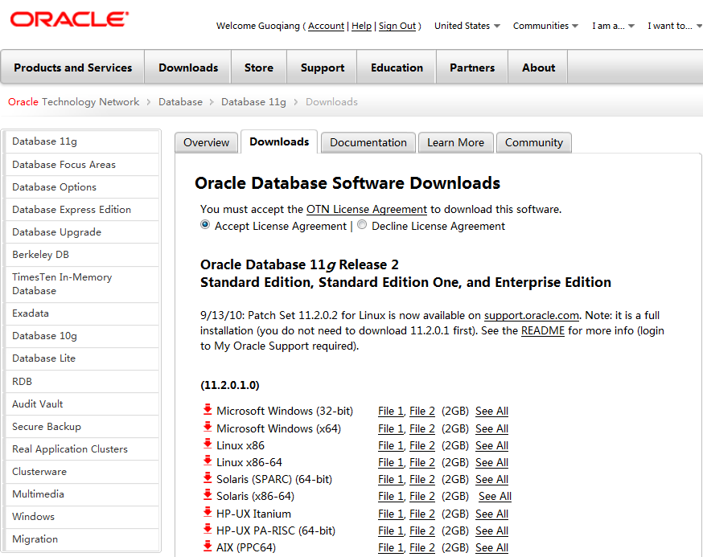Click download arrow icon next to Linux x86

(x=208, y=445)
